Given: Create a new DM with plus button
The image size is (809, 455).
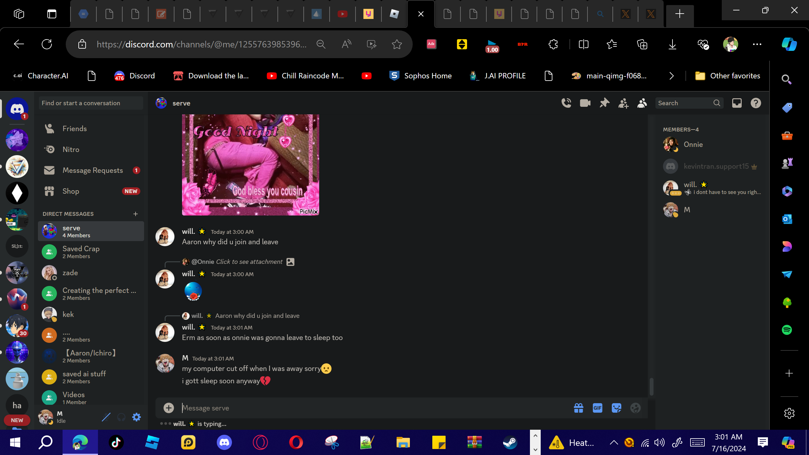Looking at the screenshot, I should (136, 214).
